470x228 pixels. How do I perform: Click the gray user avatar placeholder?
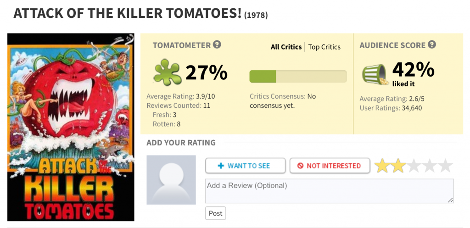(171, 180)
